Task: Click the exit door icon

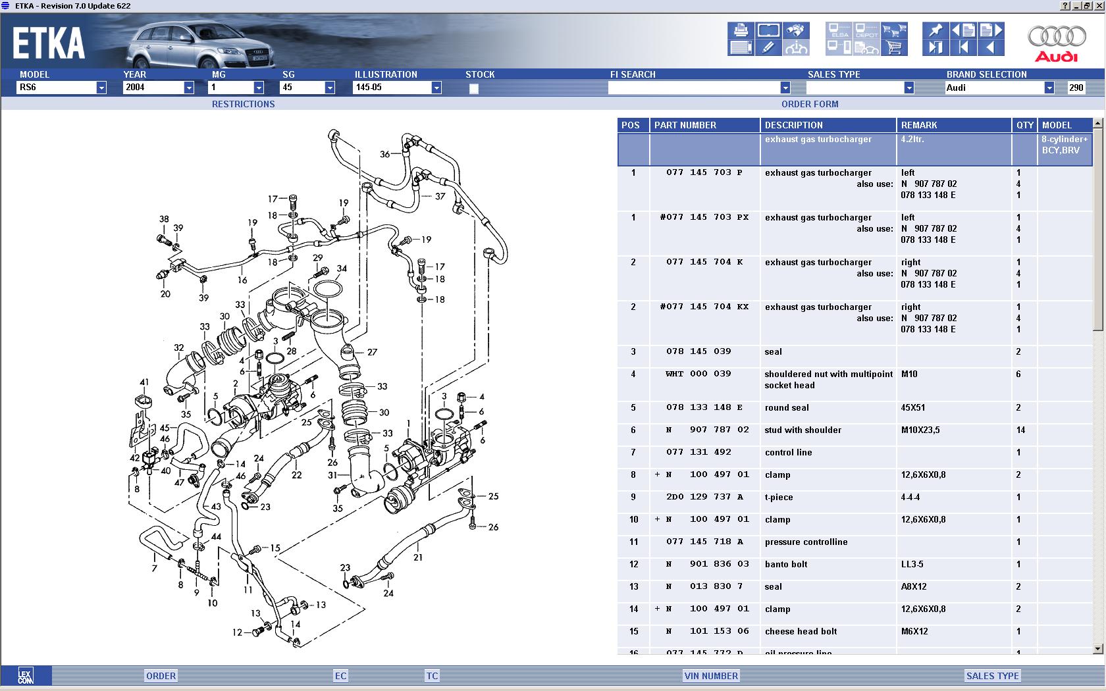Action: (x=935, y=47)
